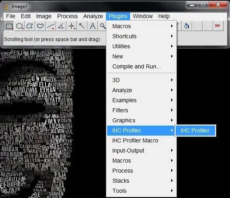
Task: Open the Process menu in the menu bar
Action: coord(67,16)
